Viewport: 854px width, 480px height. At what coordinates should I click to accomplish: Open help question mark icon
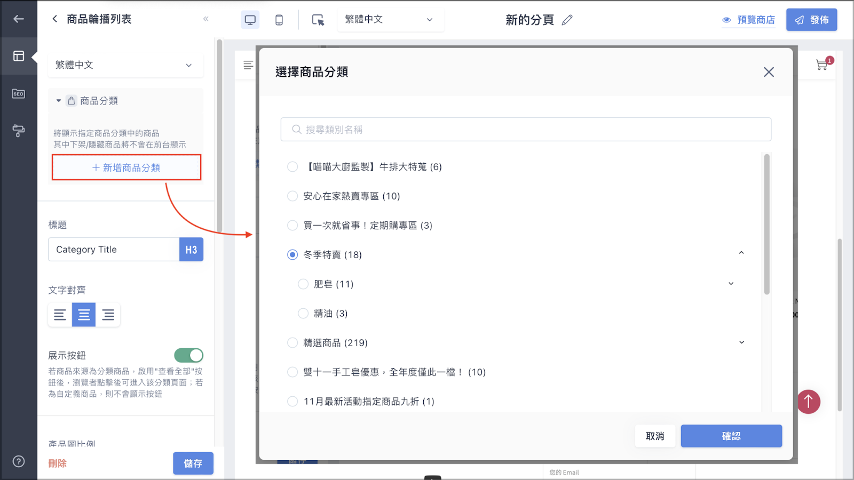(x=19, y=461)
